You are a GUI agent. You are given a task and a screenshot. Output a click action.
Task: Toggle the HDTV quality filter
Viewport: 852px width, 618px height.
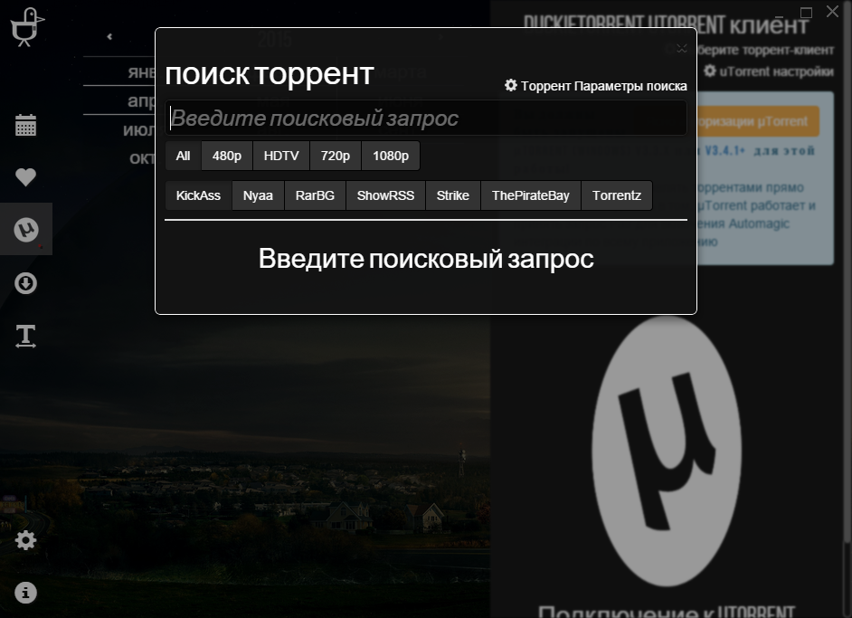280,155
